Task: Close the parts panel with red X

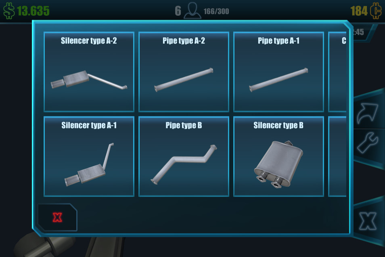Action: [x=57, y=217]
